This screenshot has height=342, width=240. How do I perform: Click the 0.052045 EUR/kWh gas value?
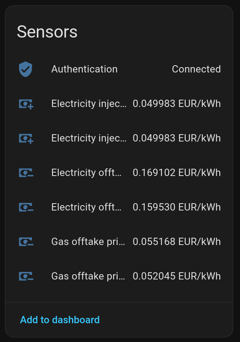point(177,276)
